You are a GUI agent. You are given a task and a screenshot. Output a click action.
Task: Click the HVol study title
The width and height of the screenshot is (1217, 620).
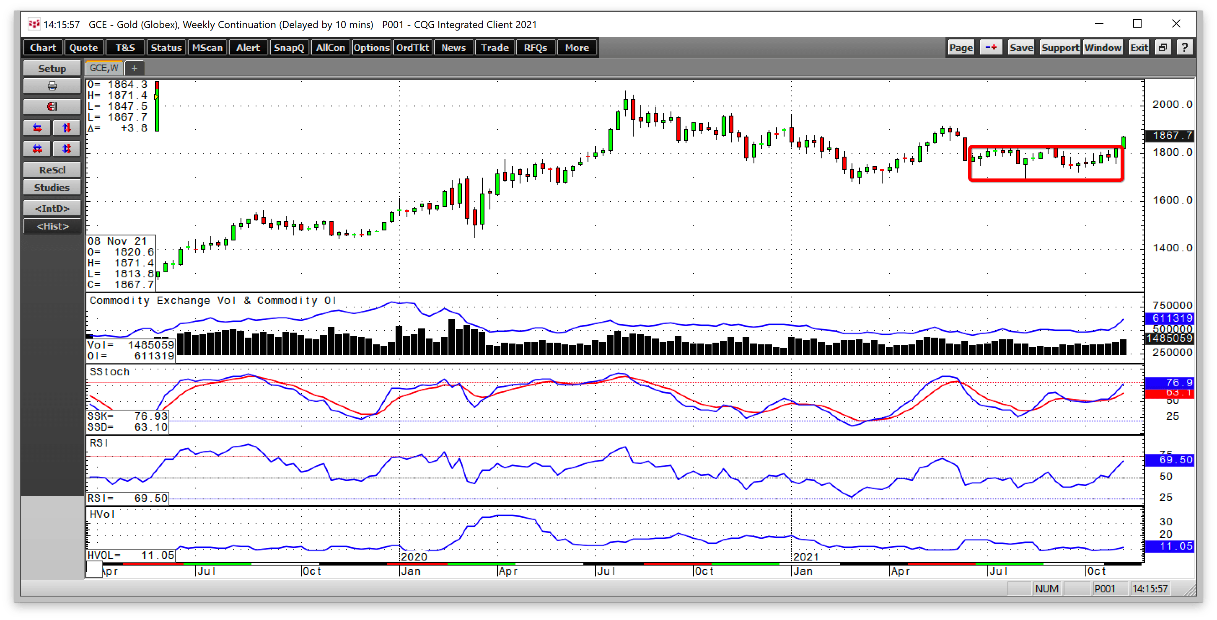(x=102, y=514)
